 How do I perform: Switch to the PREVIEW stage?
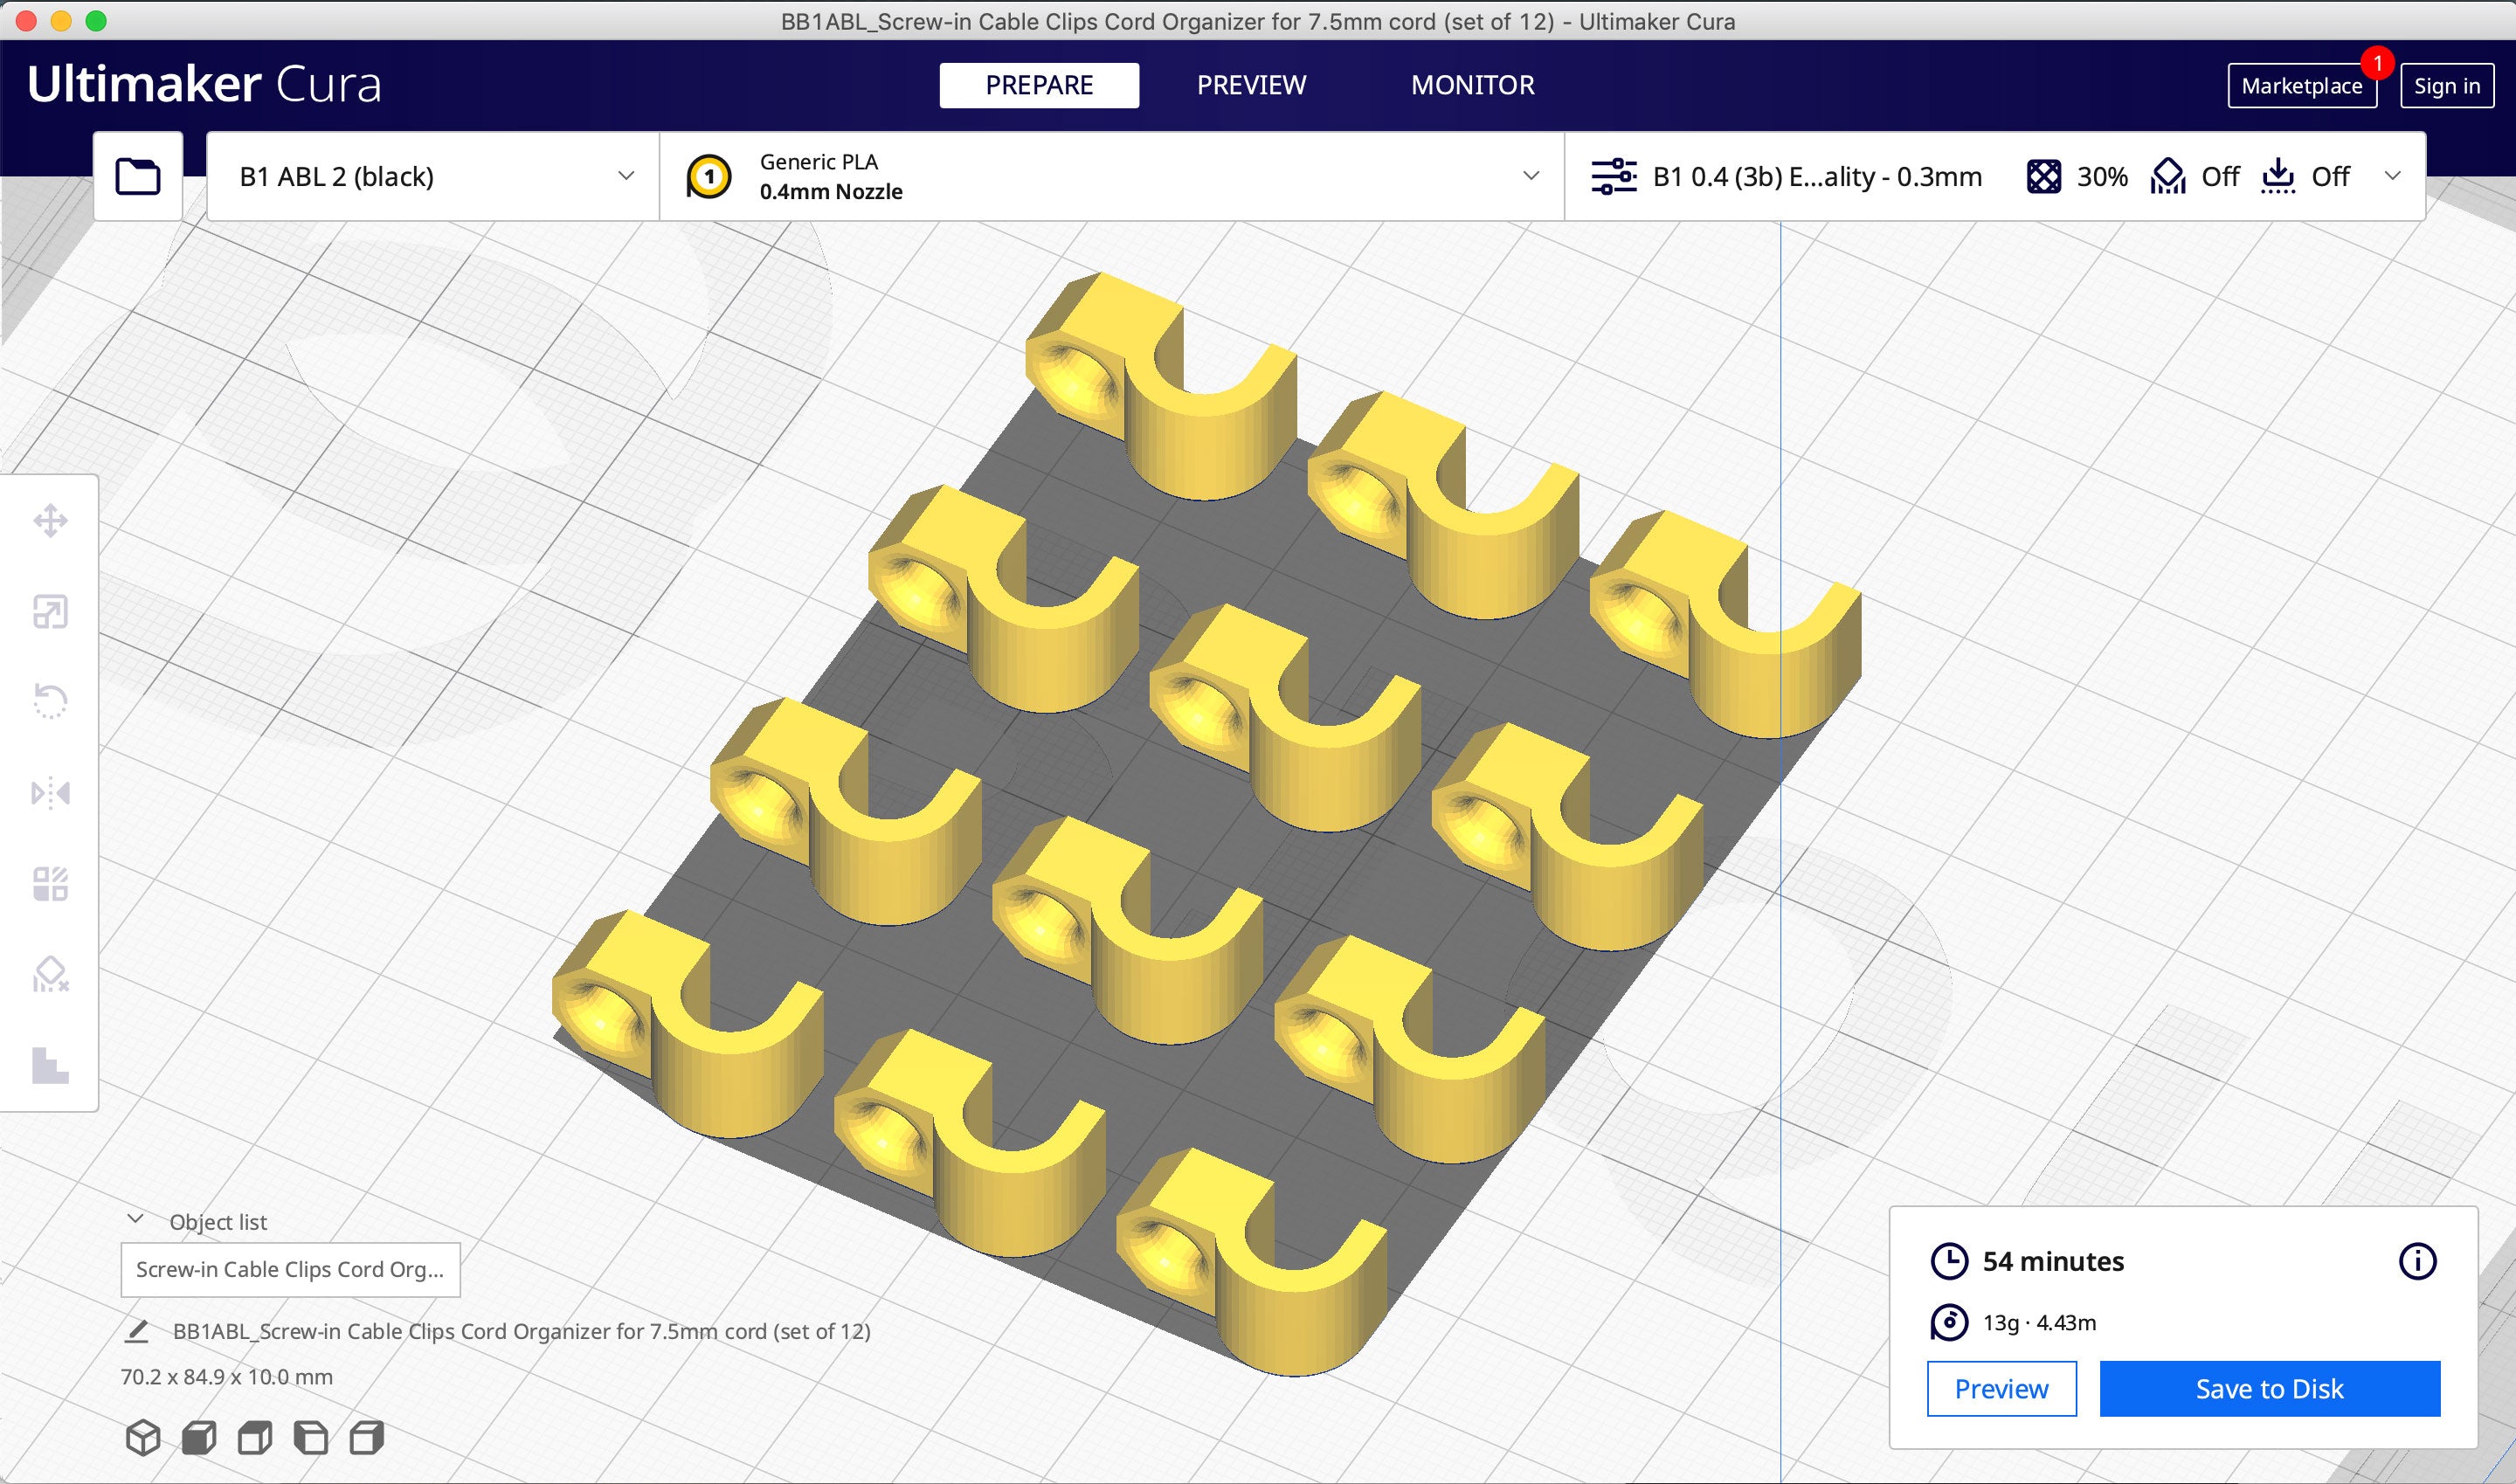[1251, 85]
